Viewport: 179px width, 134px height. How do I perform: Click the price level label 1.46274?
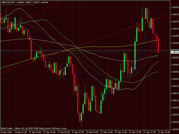(x=175, y=50)
